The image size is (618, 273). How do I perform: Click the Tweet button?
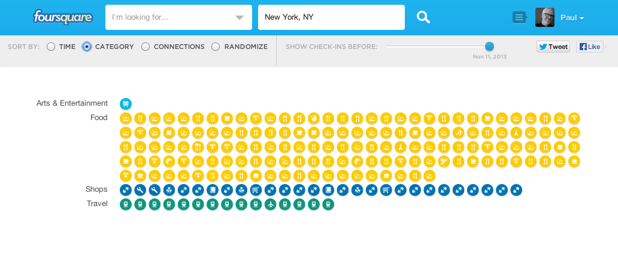click(553, 47)
